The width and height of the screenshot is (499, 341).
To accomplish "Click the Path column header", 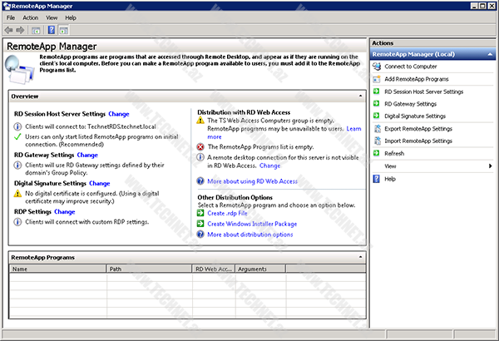I will point(149,269).
